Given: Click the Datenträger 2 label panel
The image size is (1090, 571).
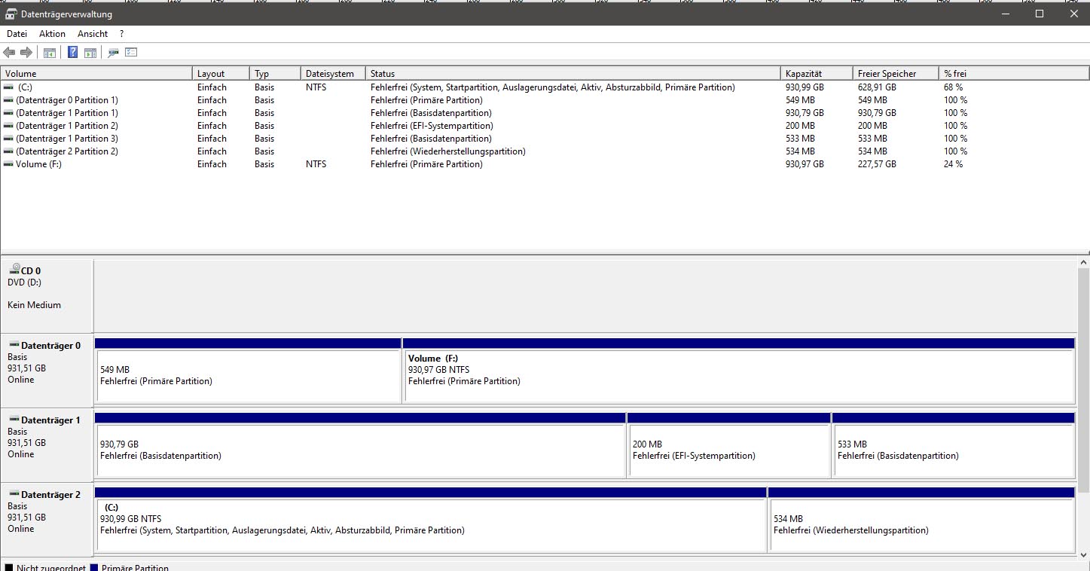Looking at the screenshot, I should 47,520.
